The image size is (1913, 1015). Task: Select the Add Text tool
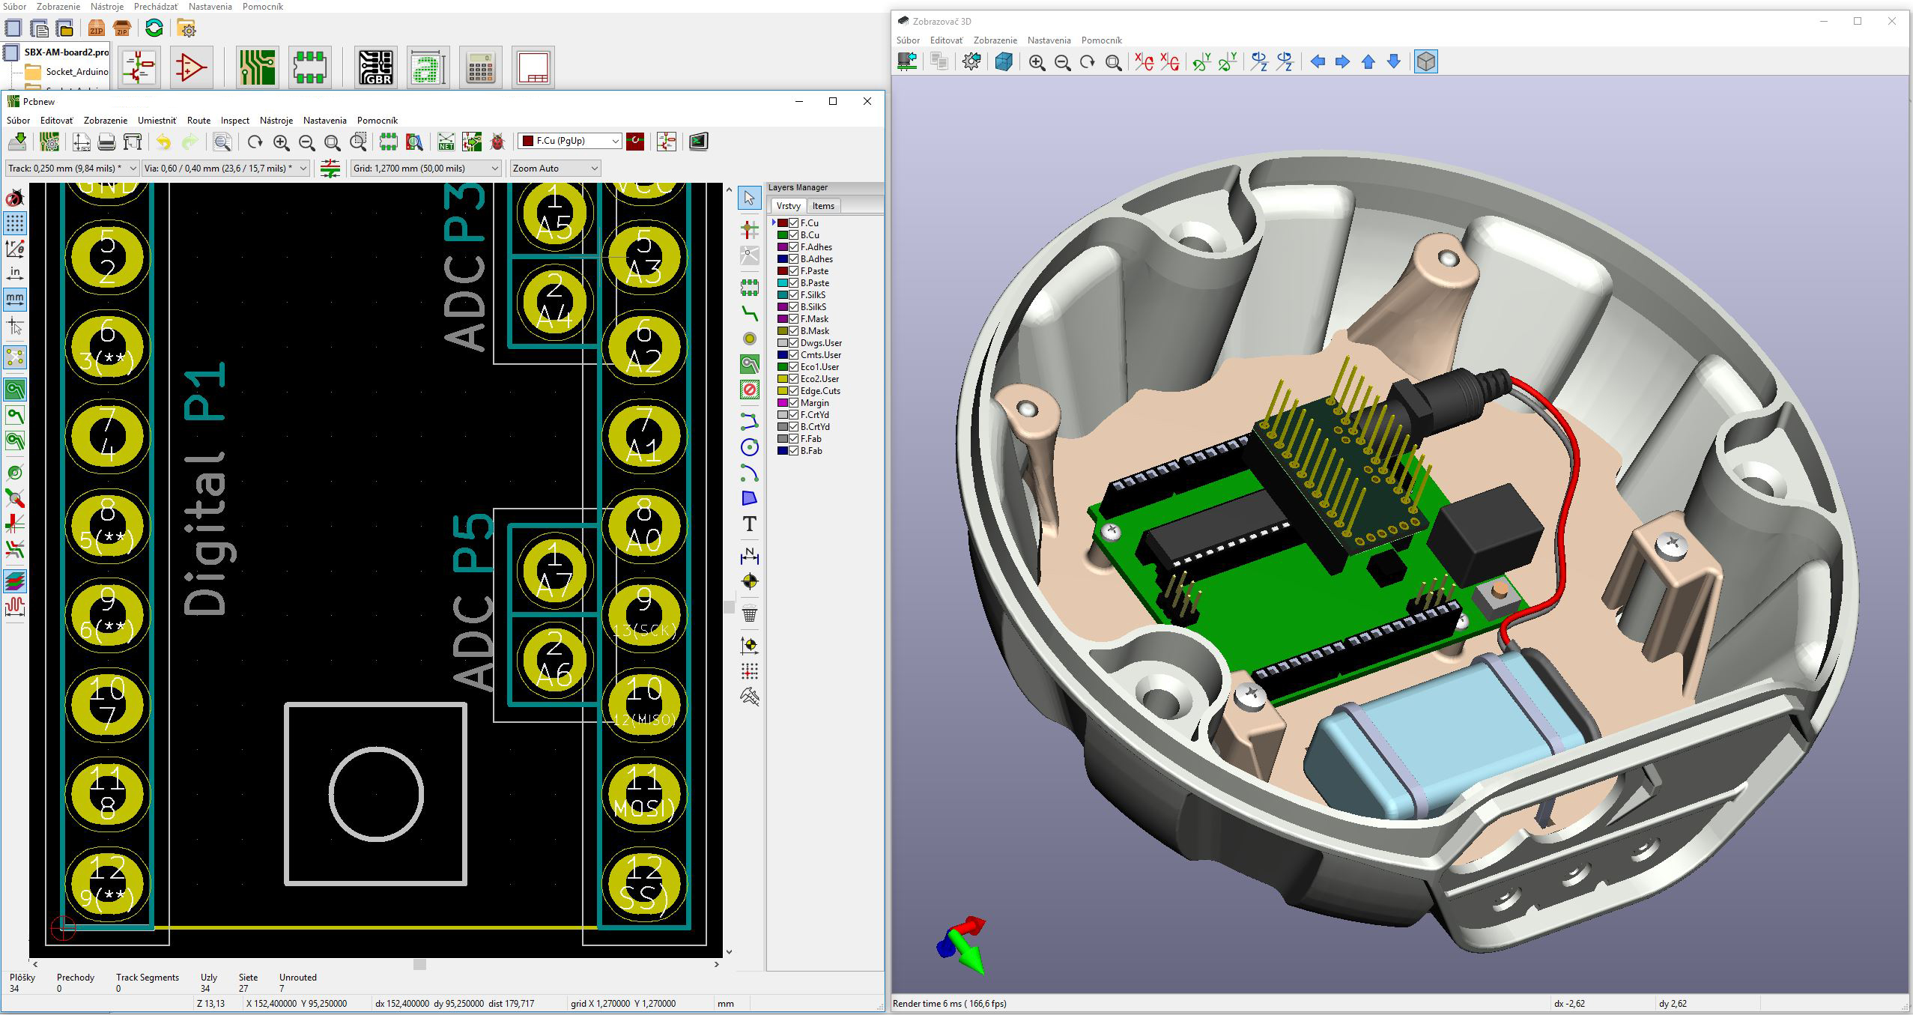tap(750, 525)
